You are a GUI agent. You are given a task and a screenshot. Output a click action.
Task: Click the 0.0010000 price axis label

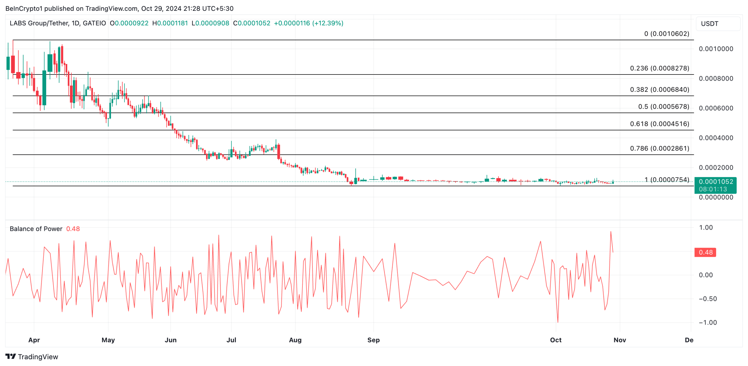click(x=716, y=49)
